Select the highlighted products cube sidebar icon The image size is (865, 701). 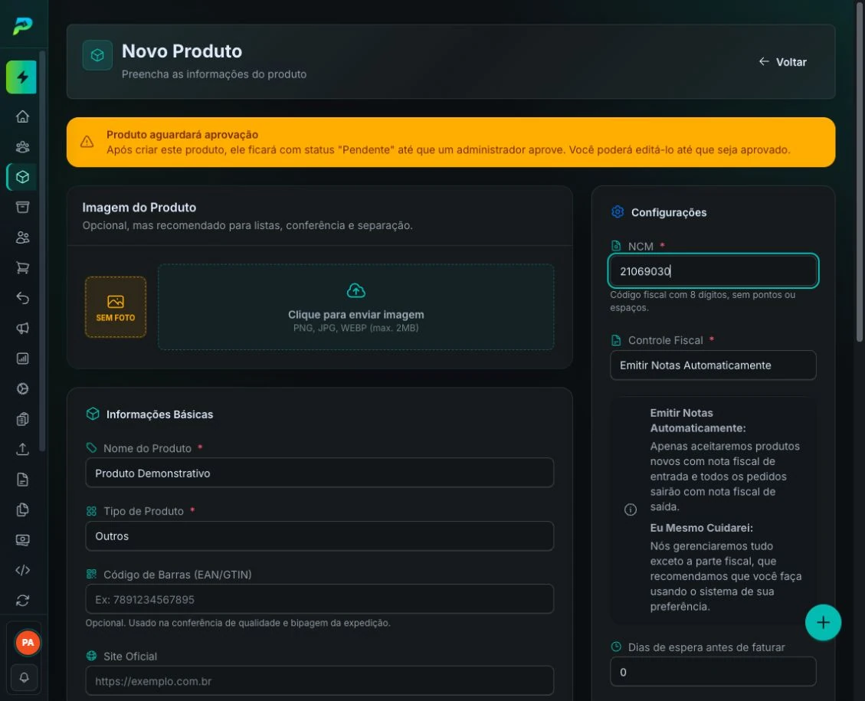click(23, 177)
